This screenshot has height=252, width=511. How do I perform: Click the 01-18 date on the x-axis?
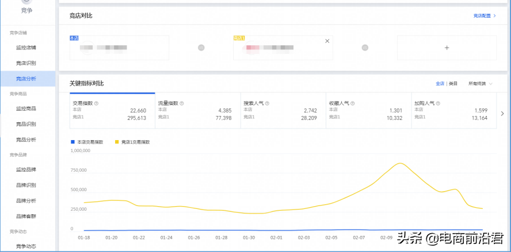point(84,238)
